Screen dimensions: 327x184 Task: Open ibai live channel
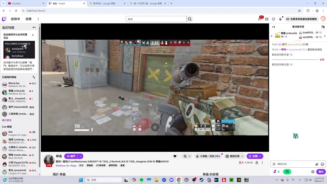click(20, 133)
